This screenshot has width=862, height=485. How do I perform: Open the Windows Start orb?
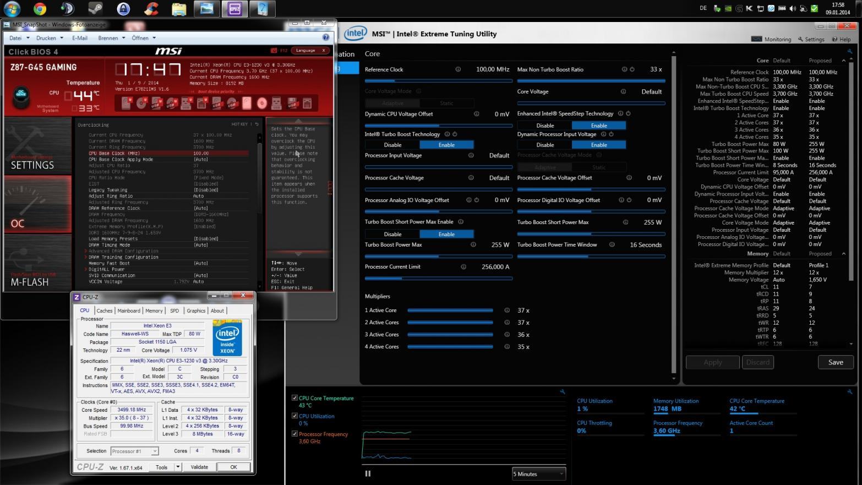[12, 8]
